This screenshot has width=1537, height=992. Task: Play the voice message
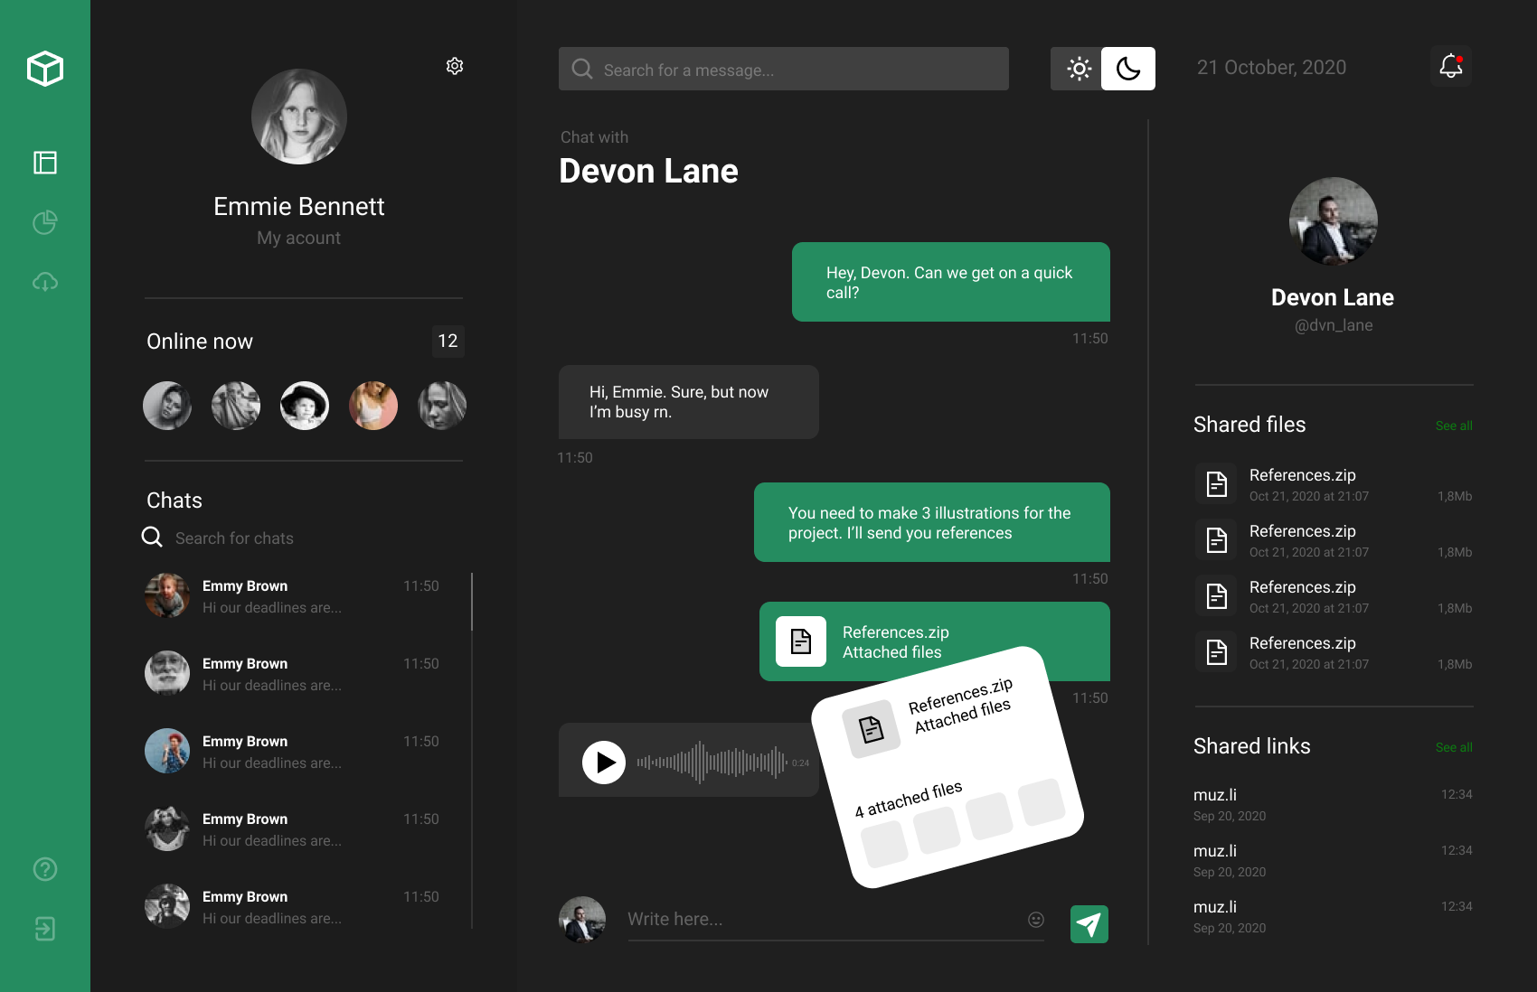click(604, 763)
